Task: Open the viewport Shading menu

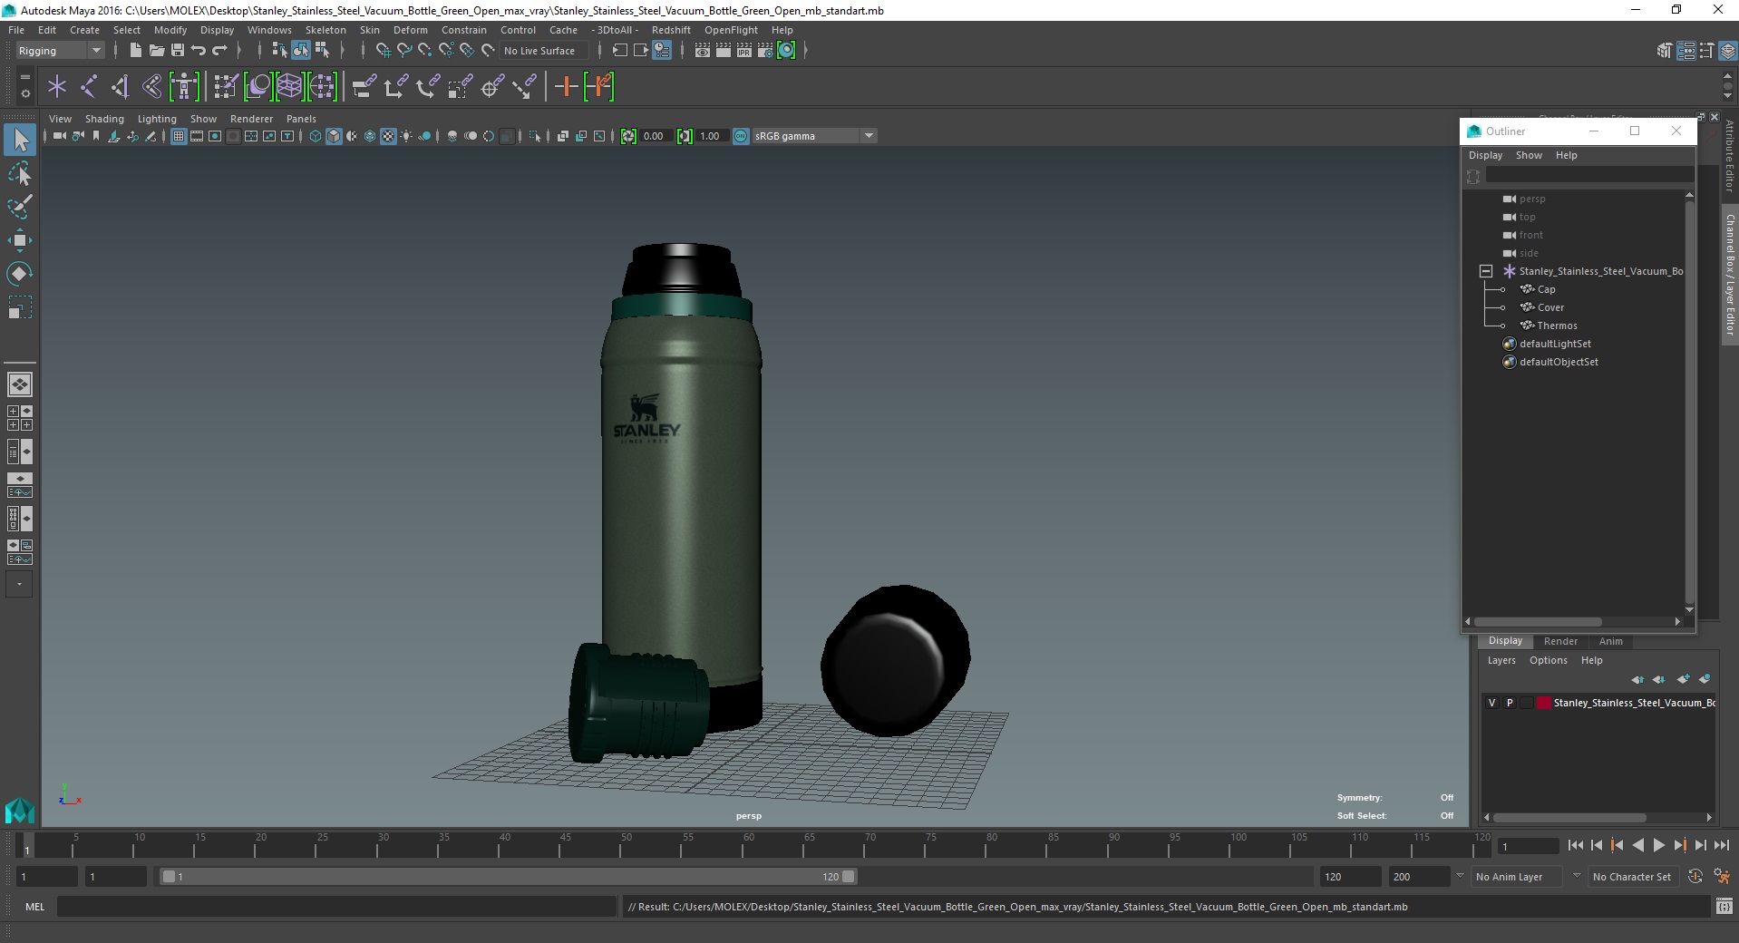Action: click(x=104, y=119)
